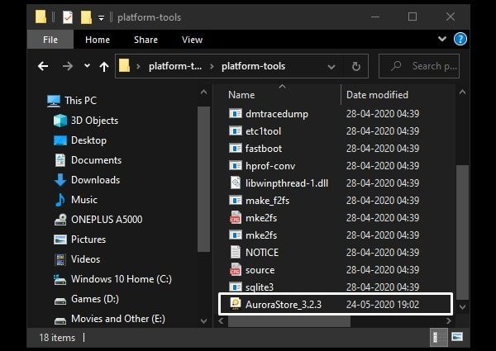
Task: Sort by the Date modified column header
Action: click(x=377, y=95)
